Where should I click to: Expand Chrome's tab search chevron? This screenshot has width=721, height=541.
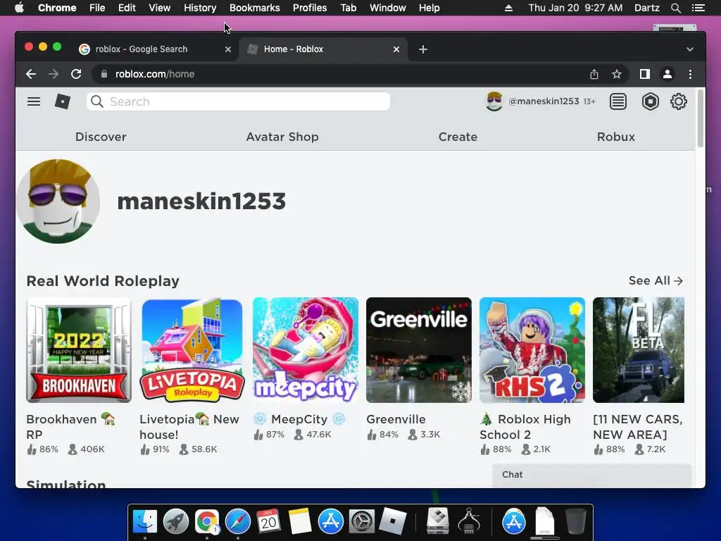690,49
